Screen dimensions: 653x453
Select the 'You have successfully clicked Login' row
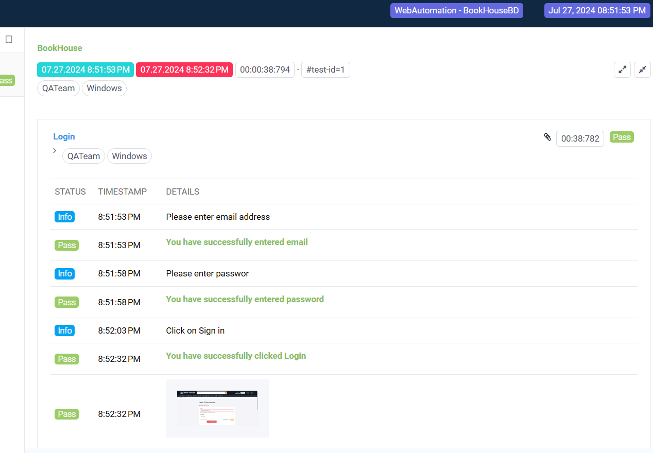tap(236, 356)
